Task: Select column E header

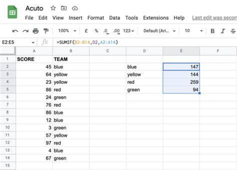Action: (x=181, y=51)
